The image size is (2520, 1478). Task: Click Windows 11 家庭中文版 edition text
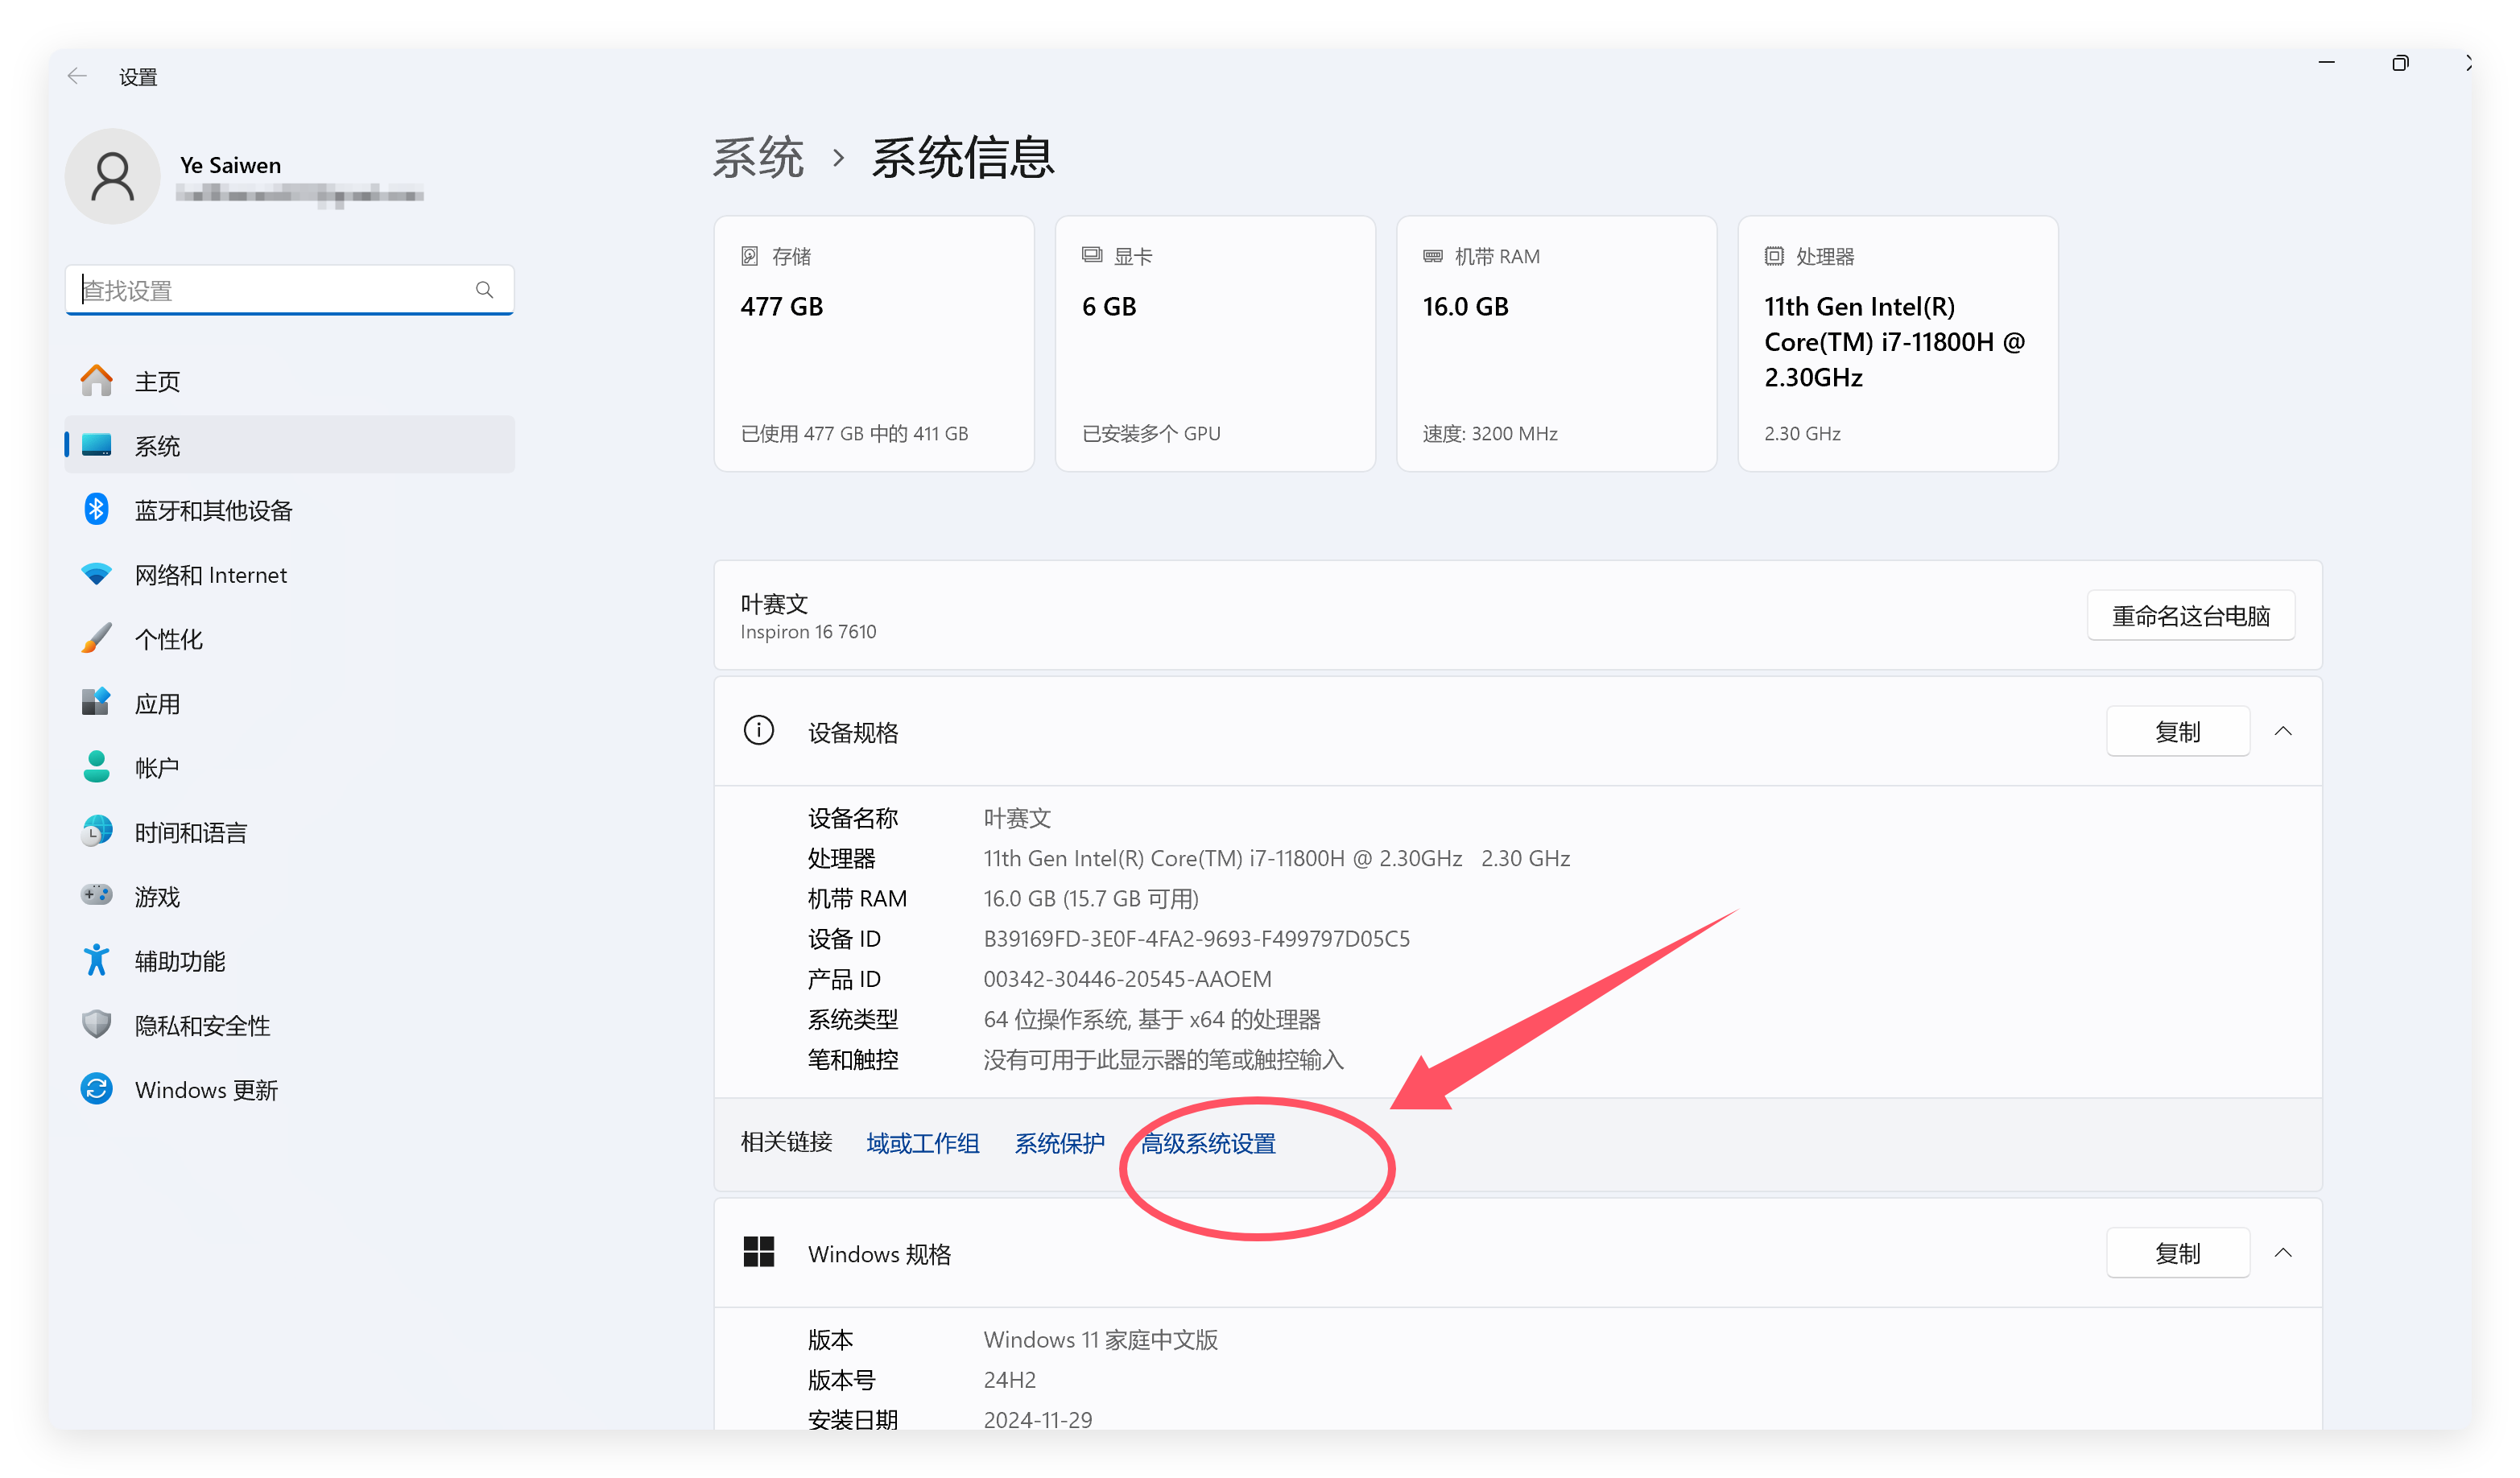click(1101, 1339)
